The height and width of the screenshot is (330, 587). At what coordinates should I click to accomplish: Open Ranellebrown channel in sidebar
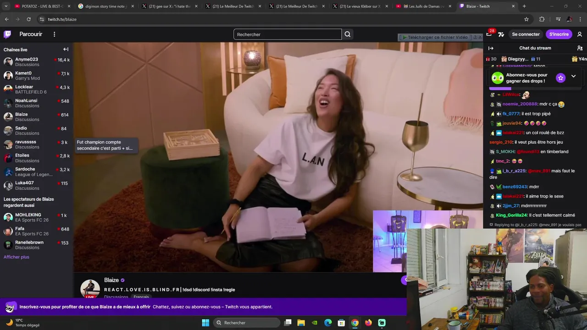coord(37,245)
